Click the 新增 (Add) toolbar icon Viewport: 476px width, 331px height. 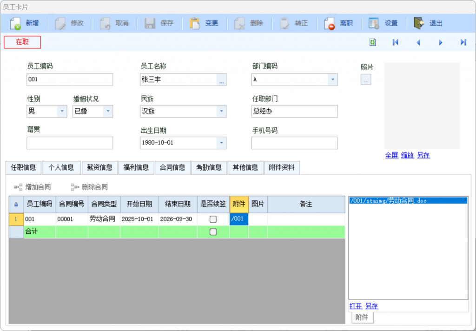(x=16, y=23)
